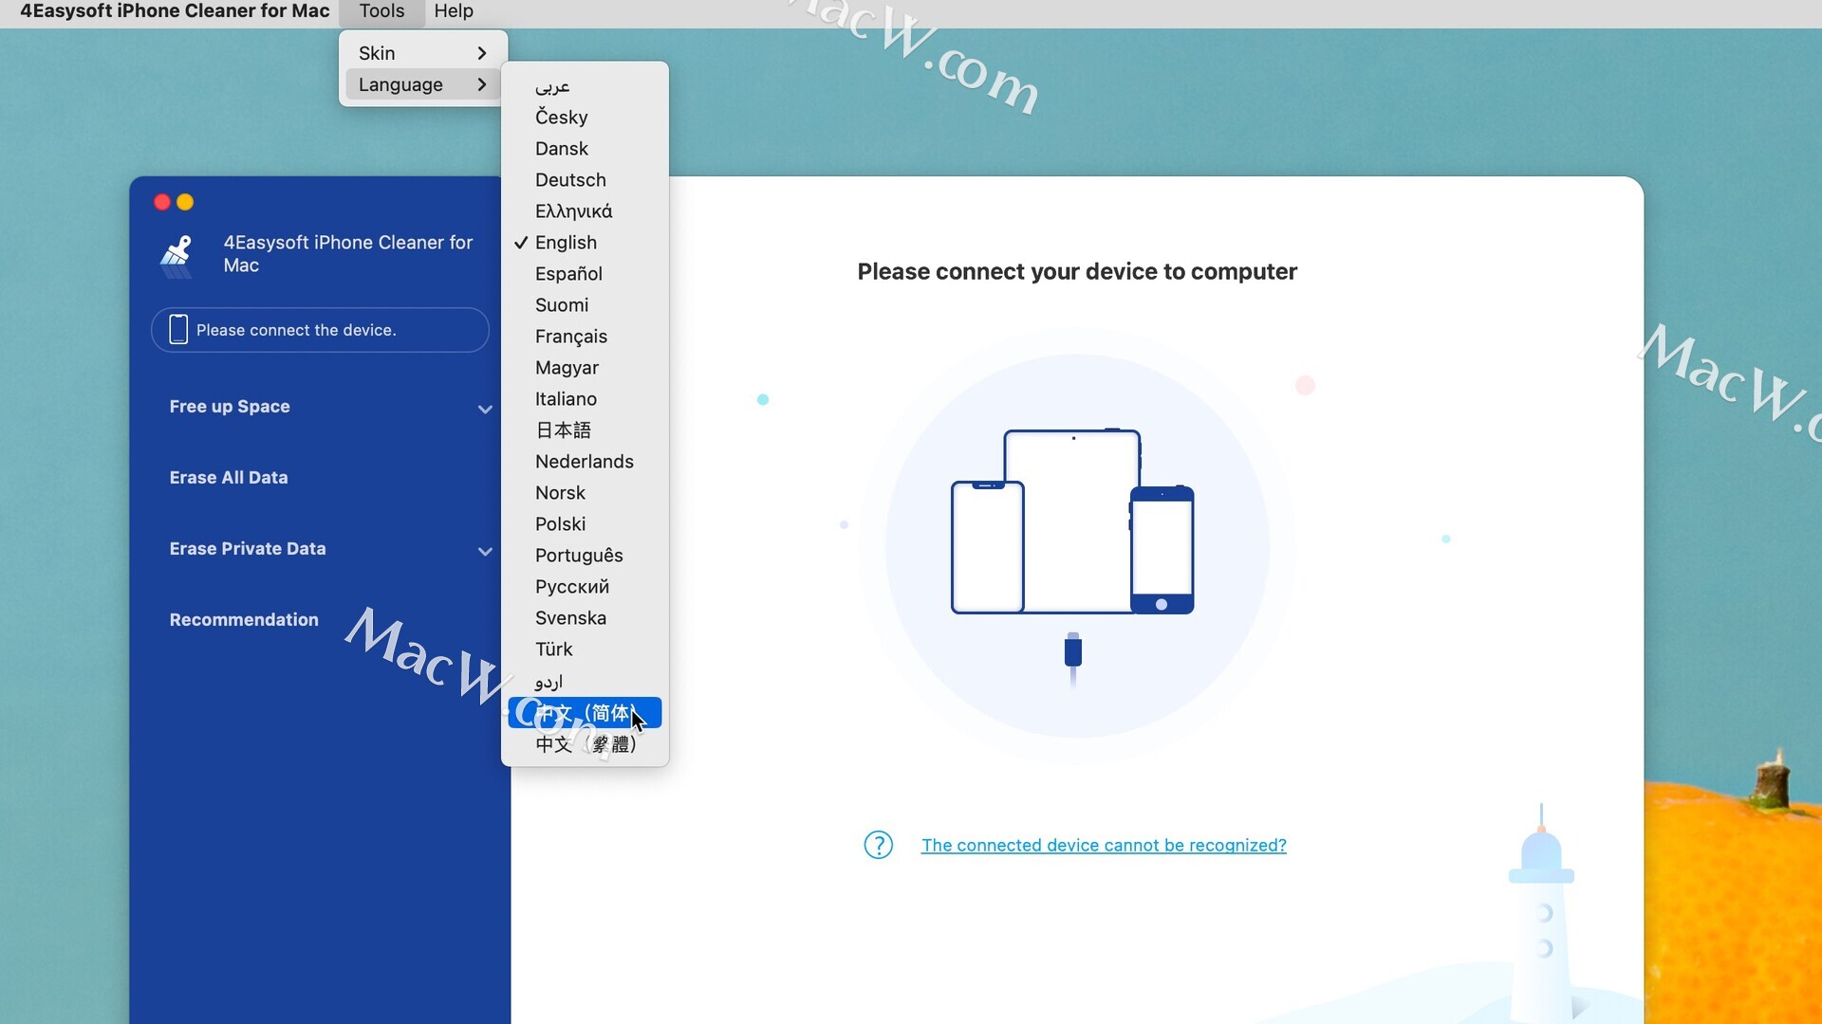Click Free up Space sidebar label
1822x1024 pixels.
pos(230,406)
